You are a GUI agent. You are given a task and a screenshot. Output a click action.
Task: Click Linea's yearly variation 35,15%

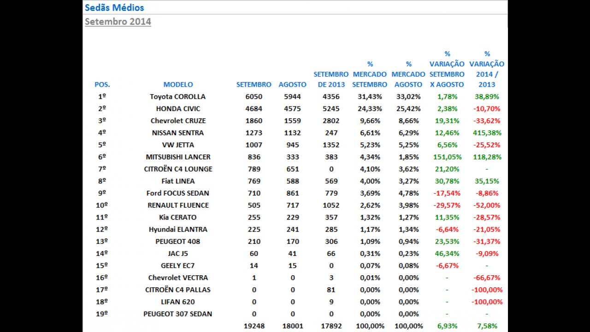[487, 181]
